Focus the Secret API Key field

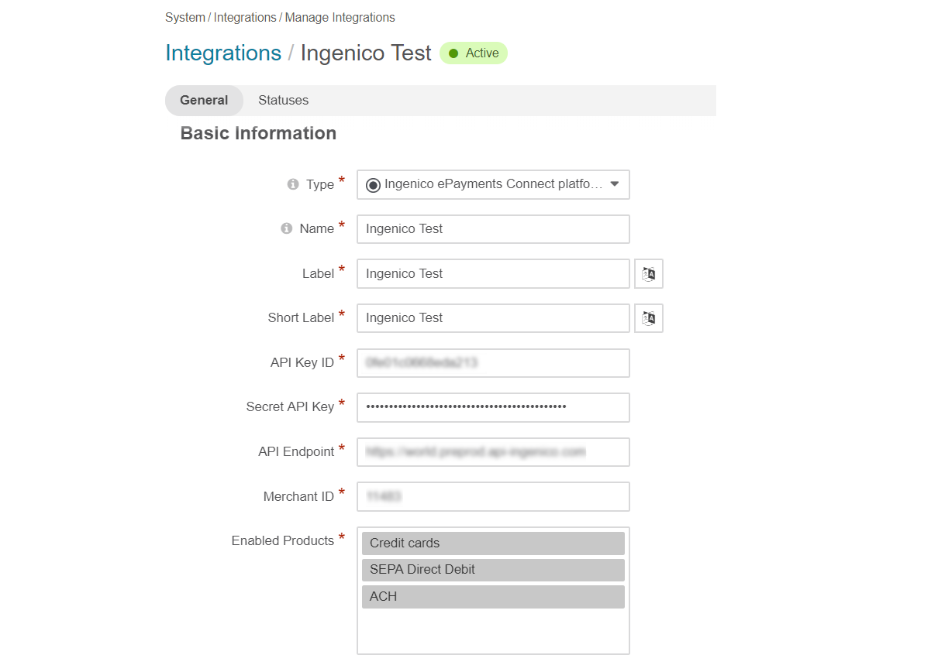(x=493, y=407)
